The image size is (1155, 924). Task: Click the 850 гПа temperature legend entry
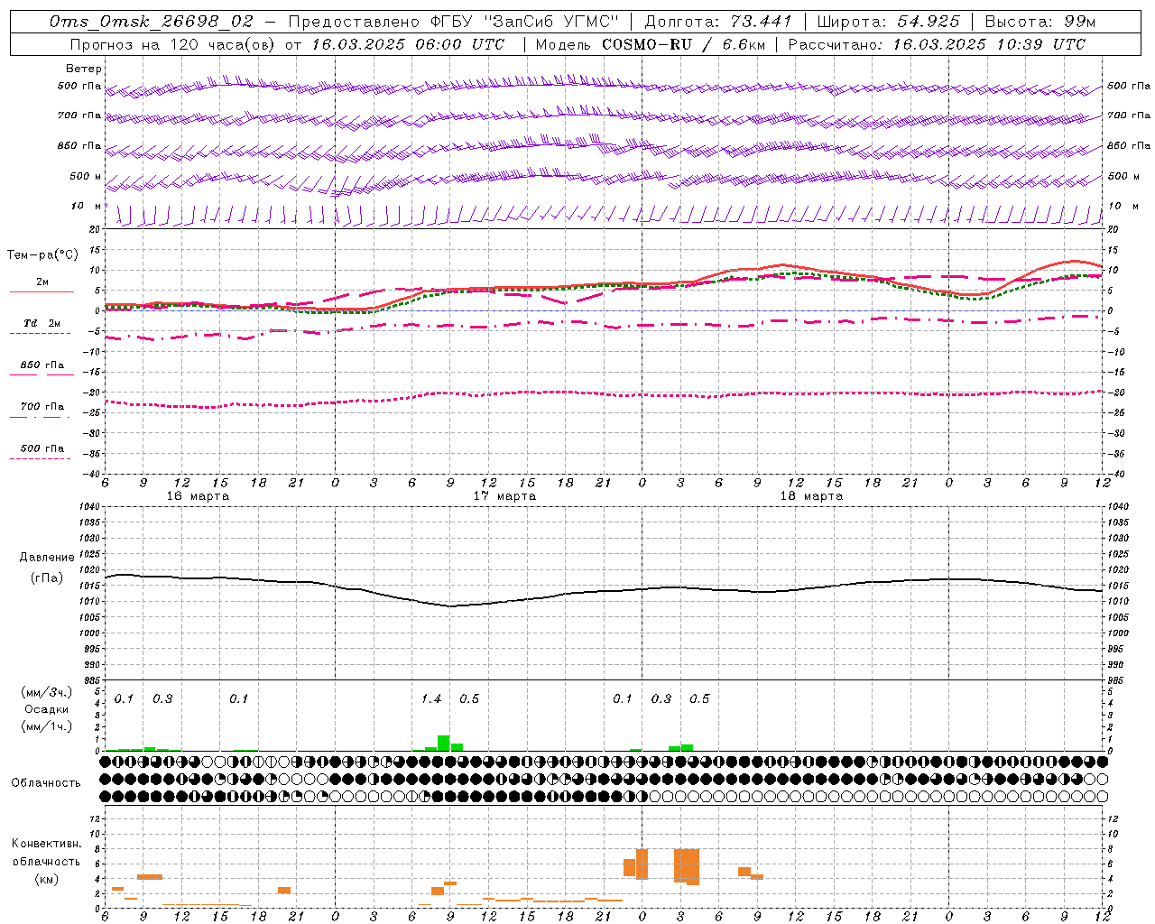click(42, 365)
